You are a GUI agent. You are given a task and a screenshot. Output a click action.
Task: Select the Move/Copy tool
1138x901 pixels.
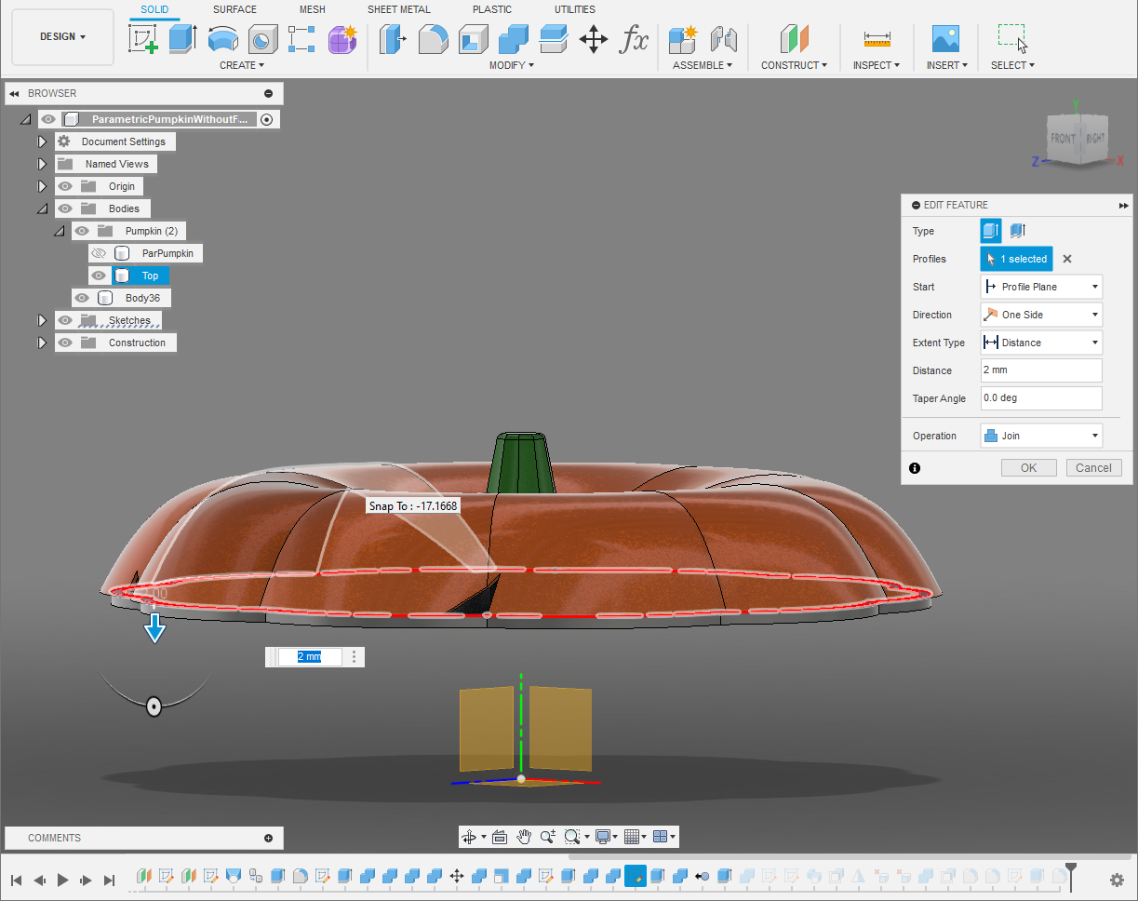594,39
